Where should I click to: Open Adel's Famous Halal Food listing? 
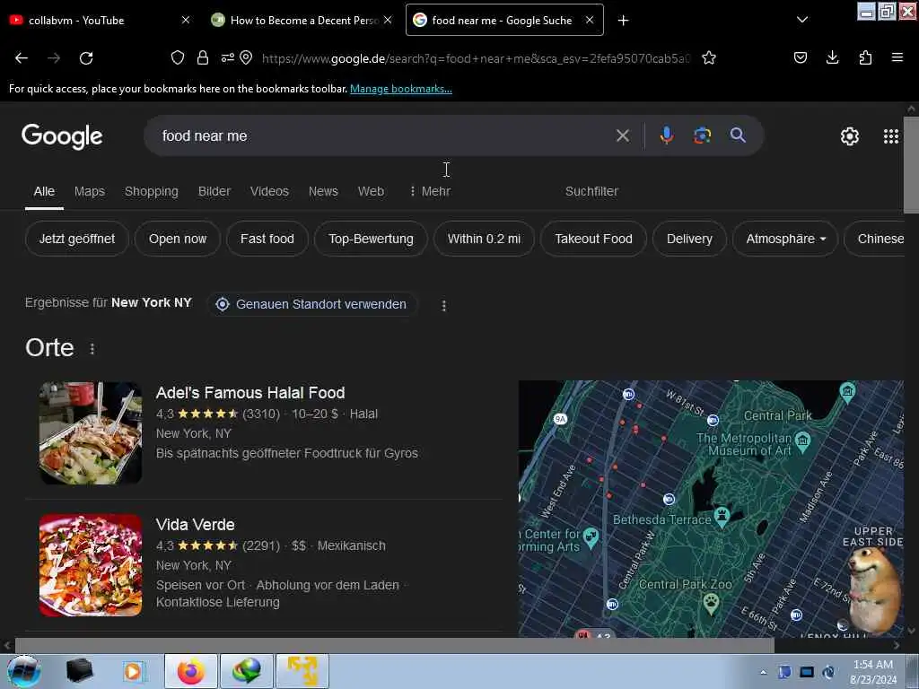pyautogui.click(x=250, y=393)
